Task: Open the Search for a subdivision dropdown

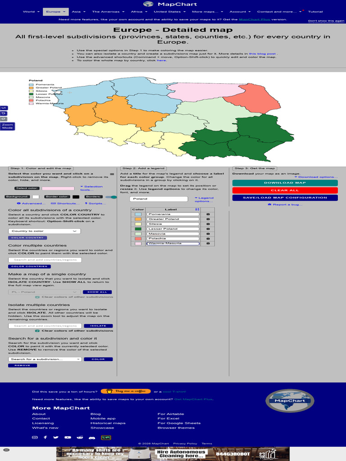Action: (x=45, y=359)
